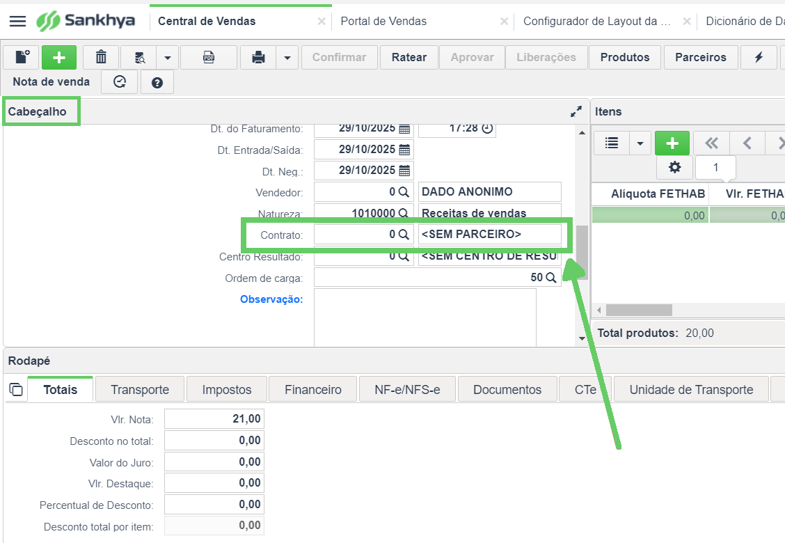Select the Impostos footer tab
This screenshot has width=785, height=543.
pyautogui.click(x=227, y=390)
